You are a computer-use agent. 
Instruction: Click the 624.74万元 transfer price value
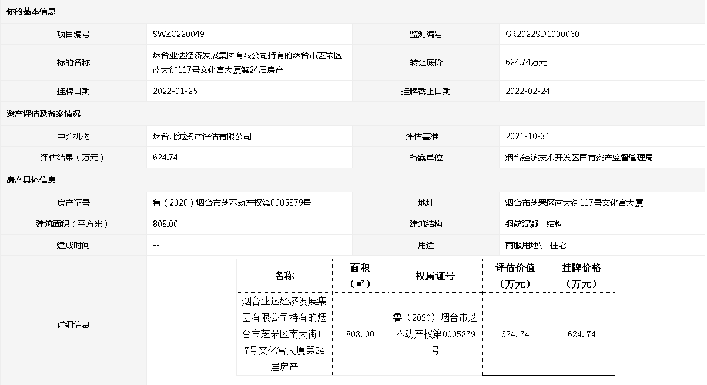(x=526, y=62)
